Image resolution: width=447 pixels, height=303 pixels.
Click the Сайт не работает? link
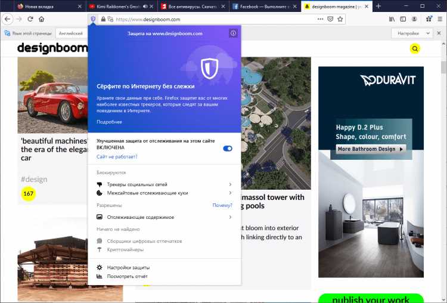click(x=117, y=156)
